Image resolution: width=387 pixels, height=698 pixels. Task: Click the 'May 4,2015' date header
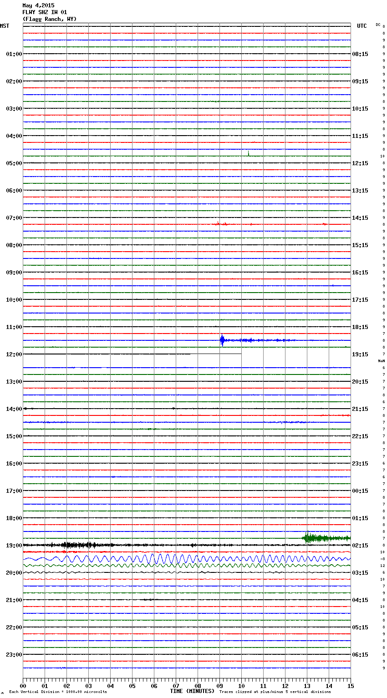tap(38, 5)
